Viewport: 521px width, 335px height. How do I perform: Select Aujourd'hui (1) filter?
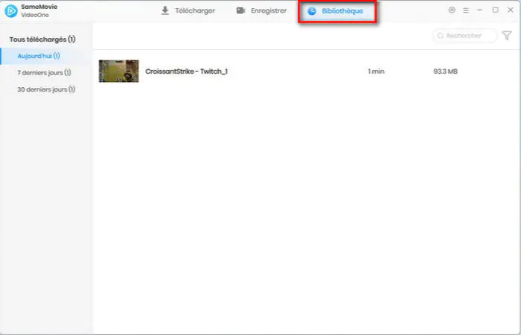point(46,56)
